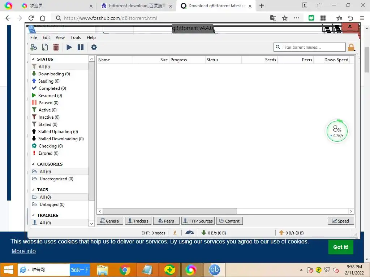Click the upload speed status bar indicator
The image size is (370, 277).
pos(292,233)
